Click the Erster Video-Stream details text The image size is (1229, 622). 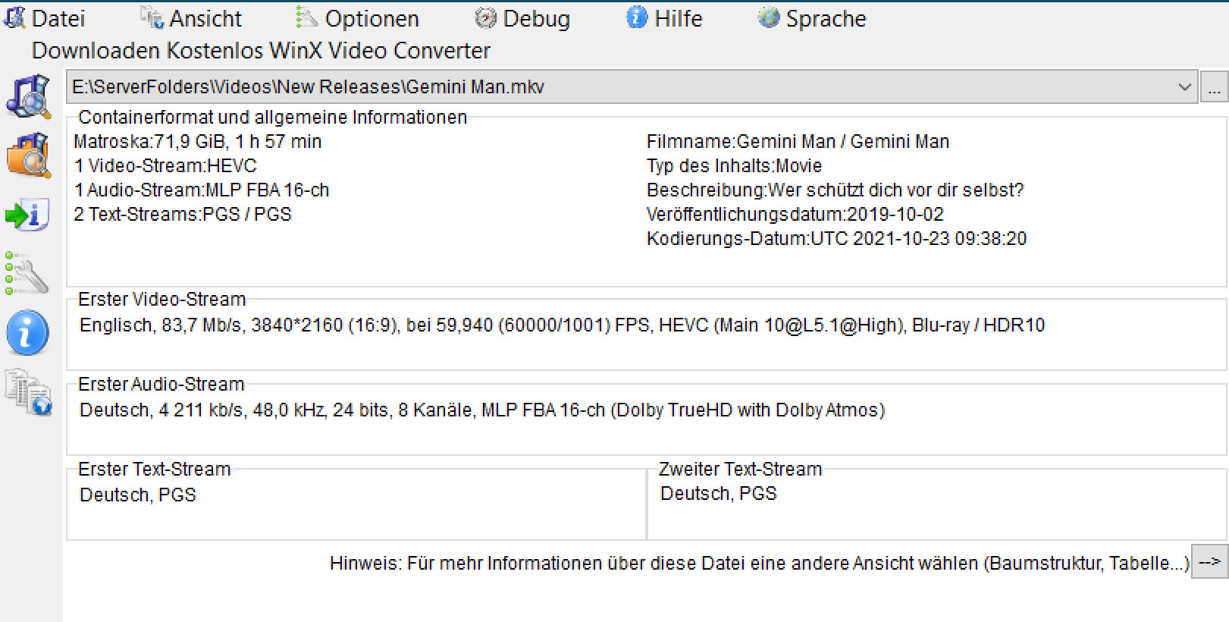click(562, 325)
